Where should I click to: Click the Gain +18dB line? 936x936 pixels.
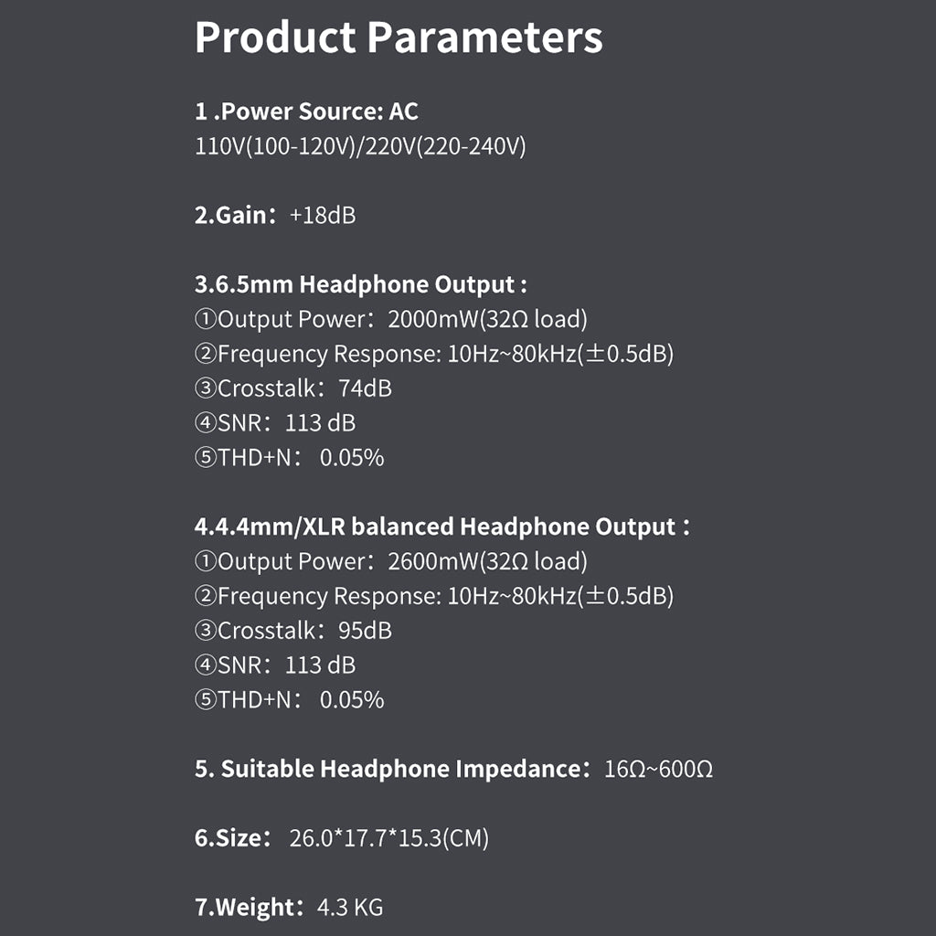coord(275,216)
